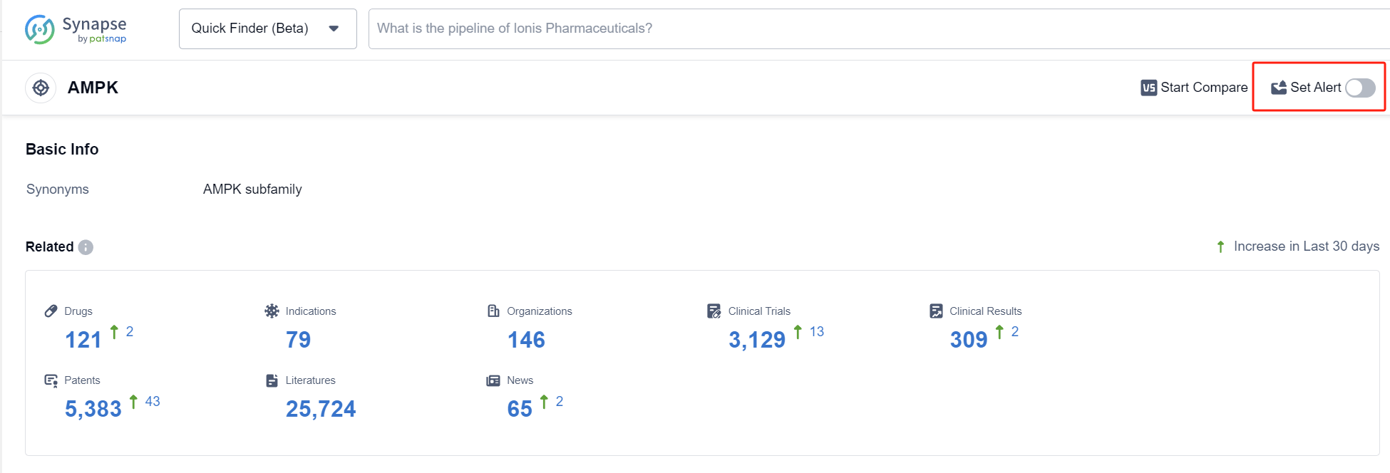Image resolution: width=1390 pixels, height=473 pixels.
Task: Enable the Set Alert toggle switch
Action: [x=1360, y=88]
